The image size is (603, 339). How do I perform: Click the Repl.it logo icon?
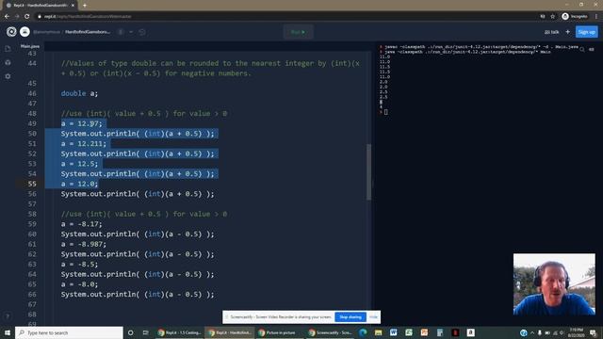(x=11, y=32)
